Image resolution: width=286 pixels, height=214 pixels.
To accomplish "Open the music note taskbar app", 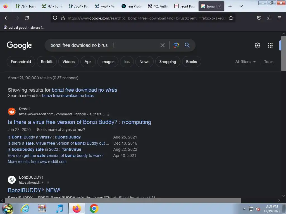I will pyautogui.click(x=59, y=208).
